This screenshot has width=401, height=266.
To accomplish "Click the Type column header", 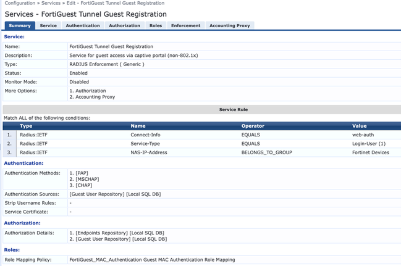I will [x=26, y=126].
